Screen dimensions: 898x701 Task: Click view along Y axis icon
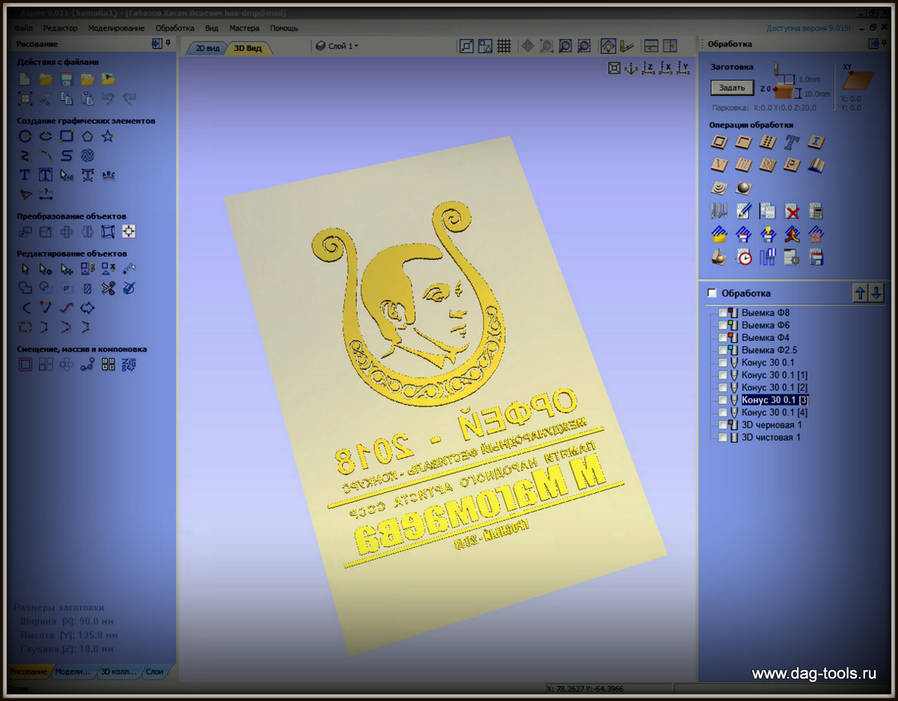[682, 69]
